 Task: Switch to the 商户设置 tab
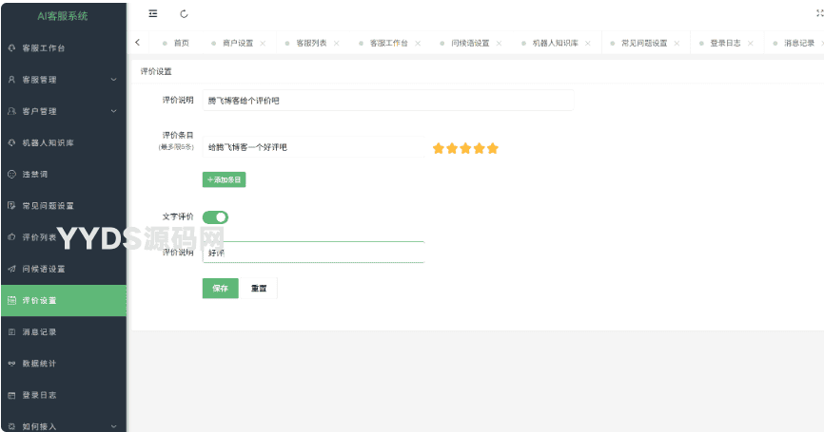(x=238, y=43)
